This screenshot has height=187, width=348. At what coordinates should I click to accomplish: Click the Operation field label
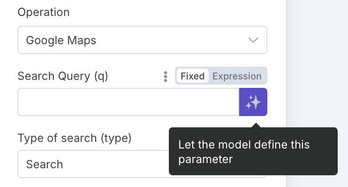pos(44,12)
